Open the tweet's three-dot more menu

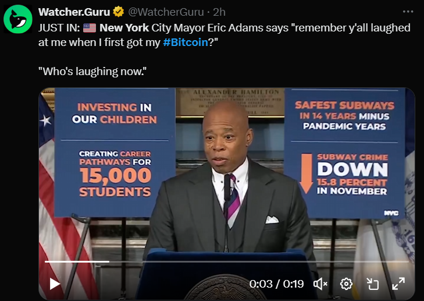tap(408, 12)
